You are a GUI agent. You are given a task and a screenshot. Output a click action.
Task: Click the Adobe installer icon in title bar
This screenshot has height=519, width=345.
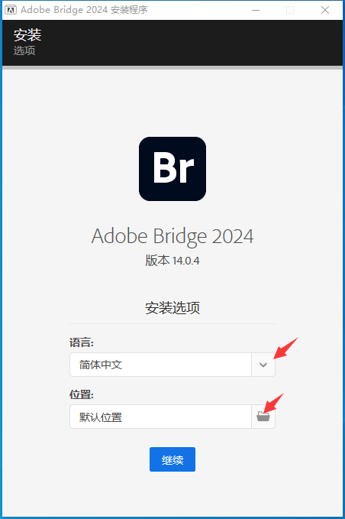pos(11,10)
